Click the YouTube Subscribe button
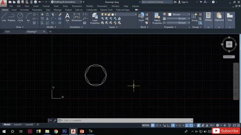Viewport: 241px width, 135px height. (x=226, y=131)
